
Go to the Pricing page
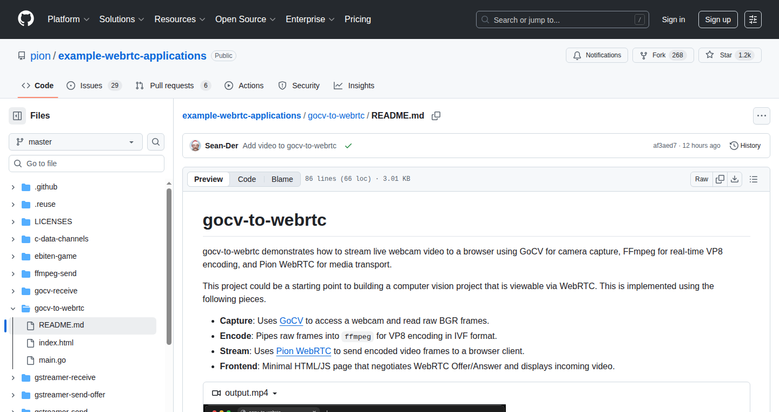(358, 19)
